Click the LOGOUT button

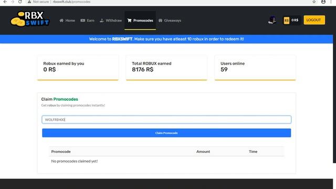click(x=314, y=20)
